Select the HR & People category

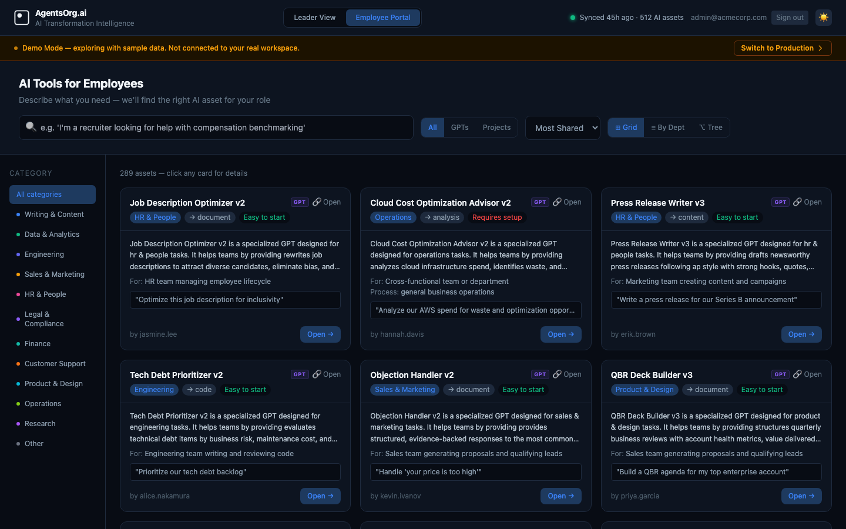(45, 294)
